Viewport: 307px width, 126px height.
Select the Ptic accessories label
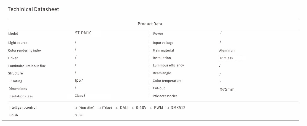click(165, 96)
